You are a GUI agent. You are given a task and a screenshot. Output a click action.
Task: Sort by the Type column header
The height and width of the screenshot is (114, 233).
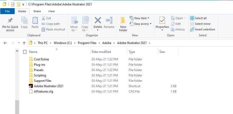click(132, 52)
